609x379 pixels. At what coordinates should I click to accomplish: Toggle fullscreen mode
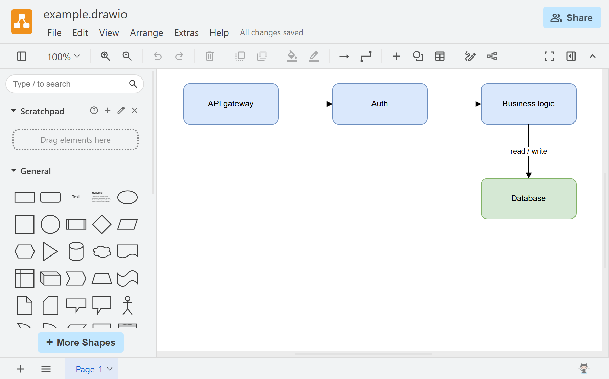click(549, 56)
